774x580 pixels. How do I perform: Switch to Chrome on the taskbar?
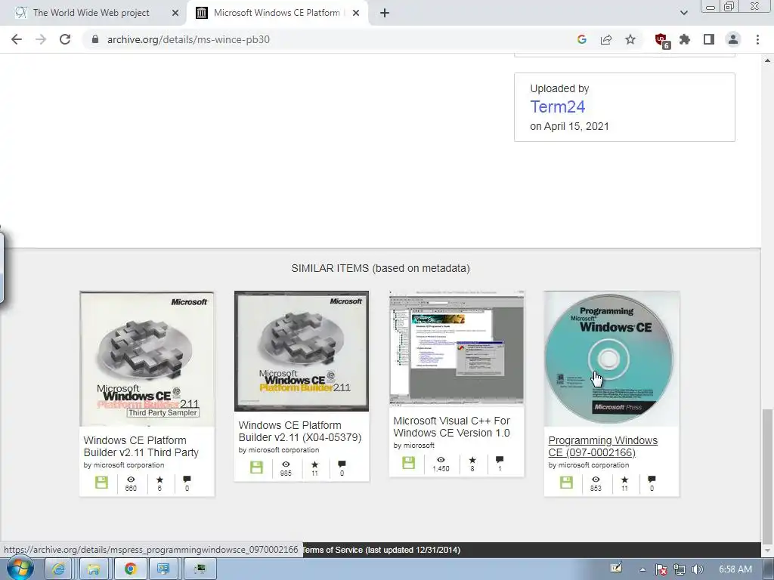coord(130,569)
